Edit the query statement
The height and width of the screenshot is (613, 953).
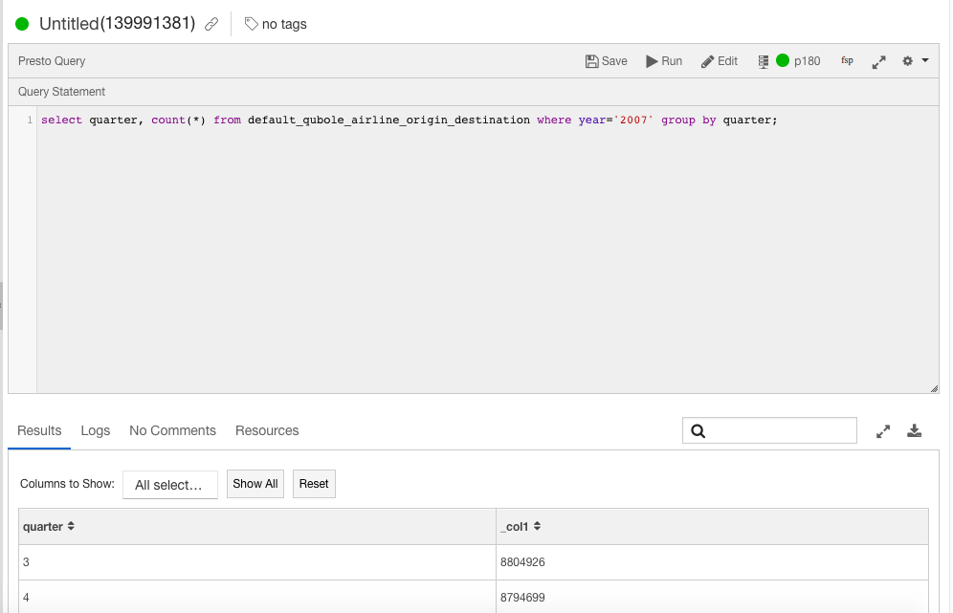click(719, 61)
